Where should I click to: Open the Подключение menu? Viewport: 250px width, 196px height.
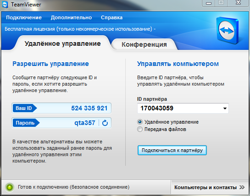pos(24,17)
